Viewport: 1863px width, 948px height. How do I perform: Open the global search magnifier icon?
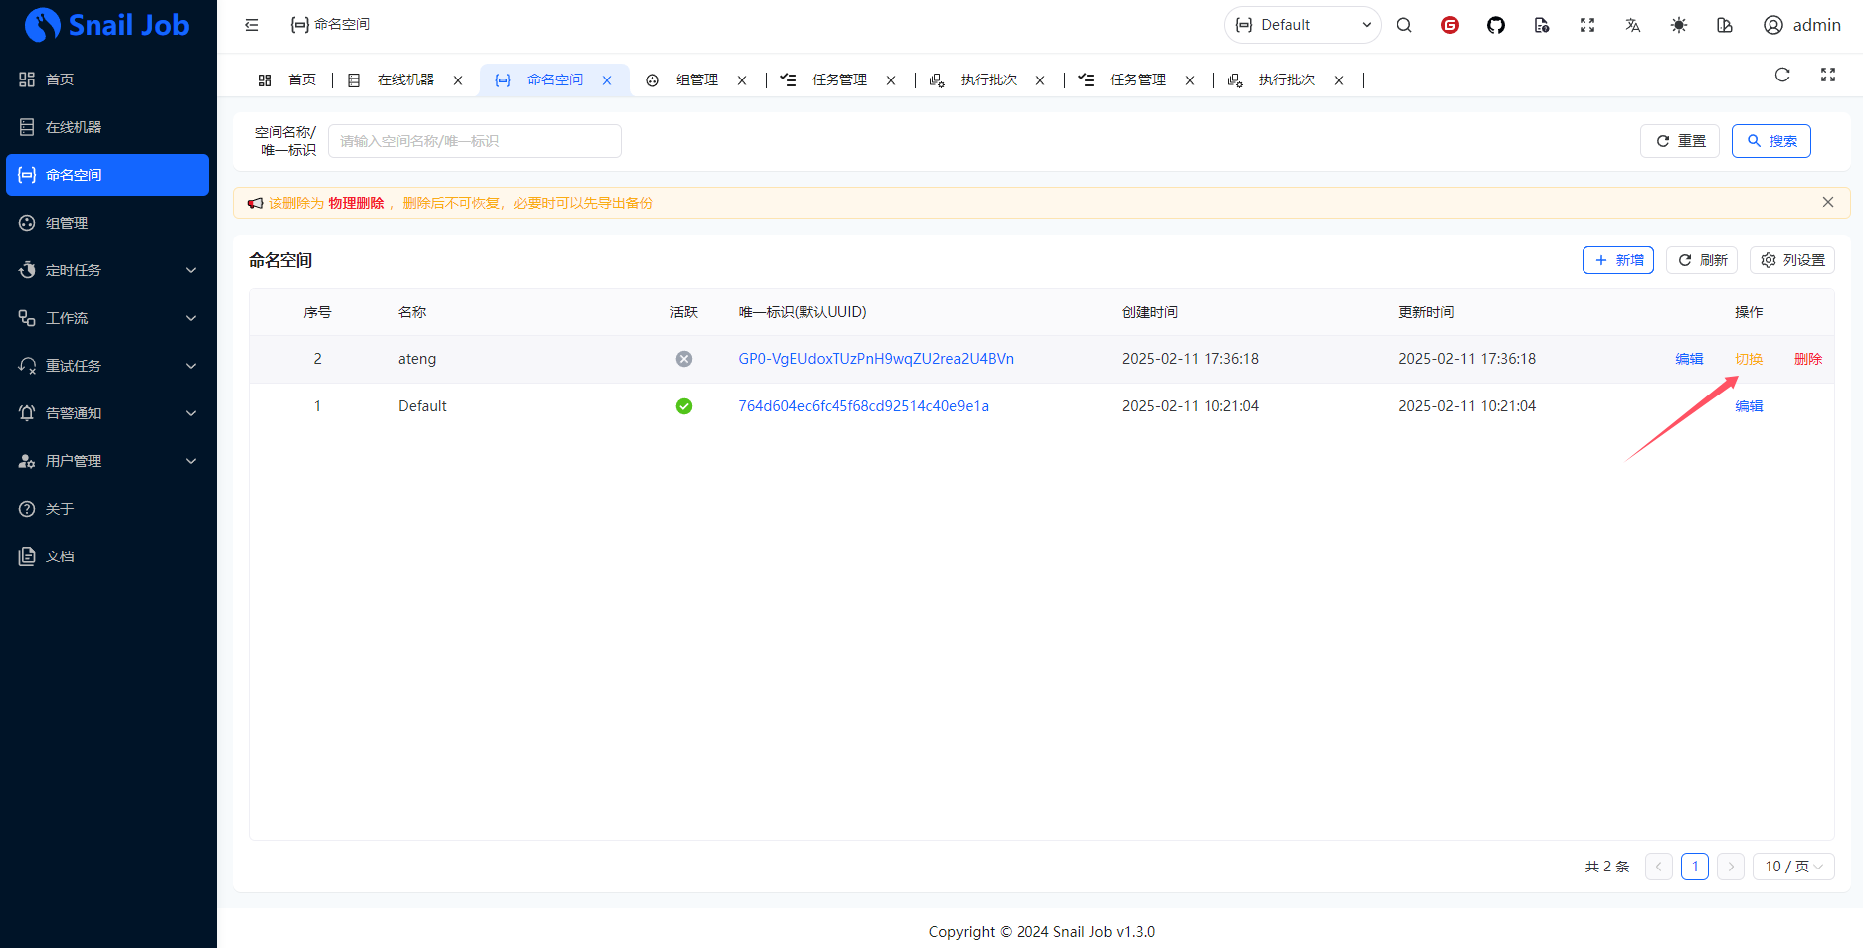coord(1403,25)
